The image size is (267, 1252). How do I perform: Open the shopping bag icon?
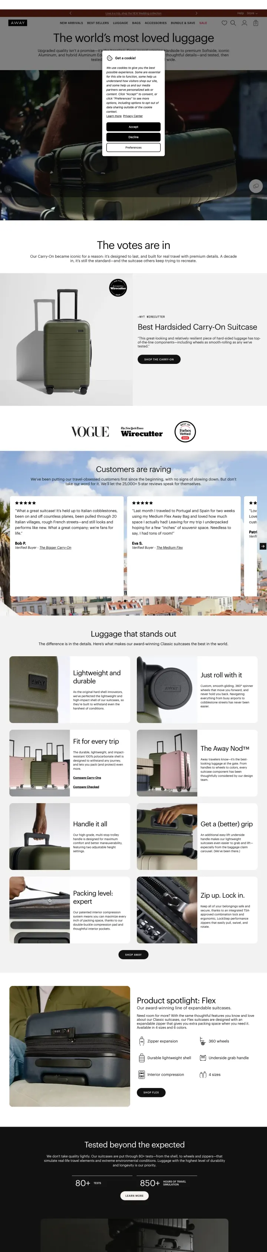[256, 23]
